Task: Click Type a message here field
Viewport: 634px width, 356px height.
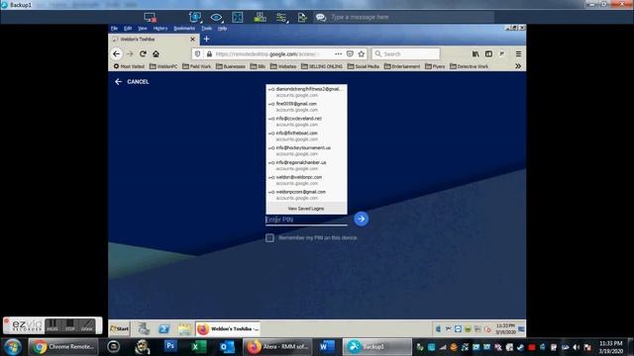Action: click(x=412, y=18)
